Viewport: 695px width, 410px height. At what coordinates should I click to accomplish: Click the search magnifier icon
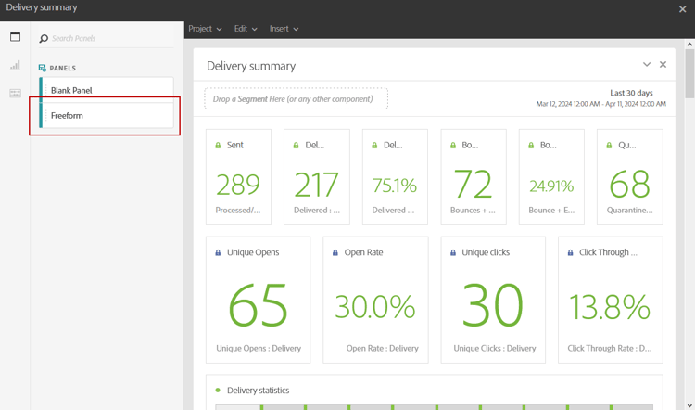point(44,39)
